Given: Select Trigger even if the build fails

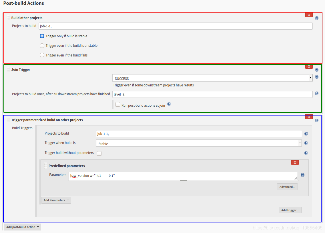Looking at the screenshot, I should pos(42,55).
